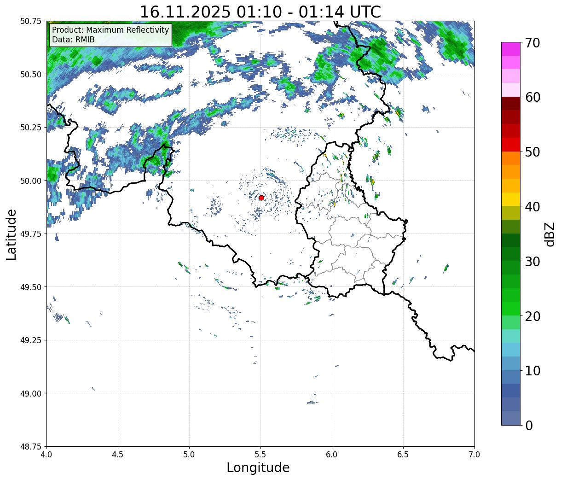Viewport: 561px width, 479px height.
Task: Click the latitude tick label 50.25
Action: [31, 128]
